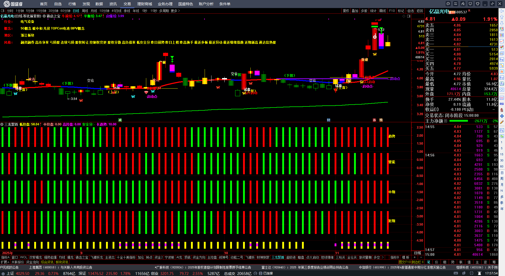Toggle the panel square icon above price axis
505x276 pixels.
(x=409, y=16)
